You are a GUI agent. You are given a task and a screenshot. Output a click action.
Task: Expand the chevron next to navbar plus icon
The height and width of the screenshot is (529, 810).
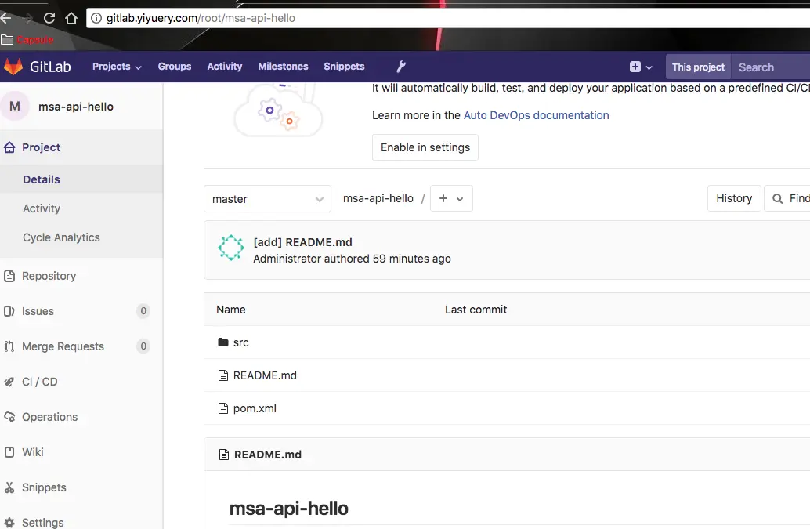(649, 67)
